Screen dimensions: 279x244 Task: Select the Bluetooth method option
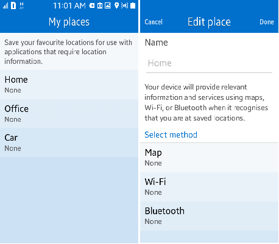(x=209, y=216)
